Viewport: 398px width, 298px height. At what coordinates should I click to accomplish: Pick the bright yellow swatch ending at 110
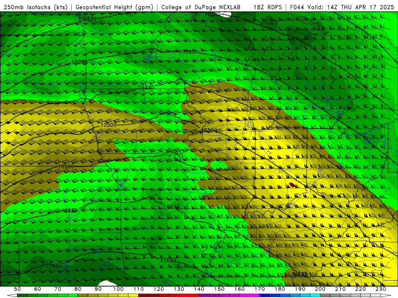tap(133, 296)
